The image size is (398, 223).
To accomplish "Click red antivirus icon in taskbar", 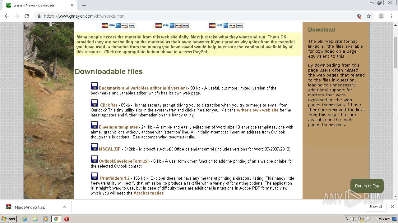I will pyautogui.click(x=67, y=219).
